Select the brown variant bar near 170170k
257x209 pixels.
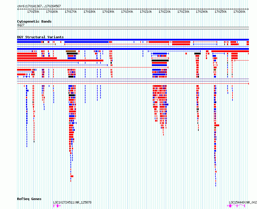pos(71,51)
